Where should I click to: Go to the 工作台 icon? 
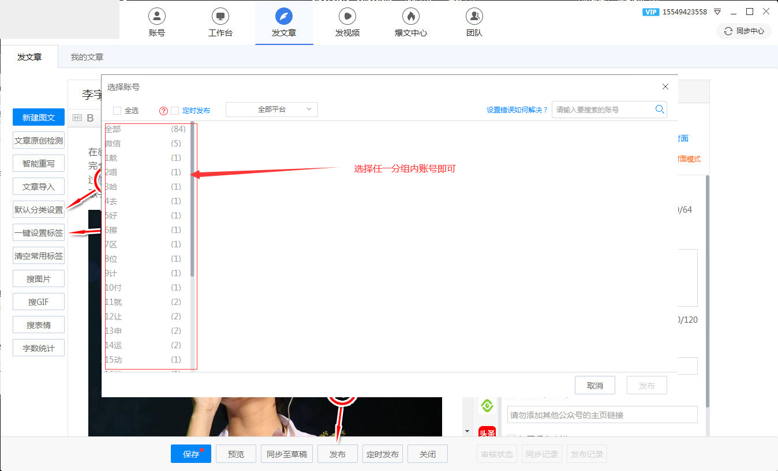[220, 16]
